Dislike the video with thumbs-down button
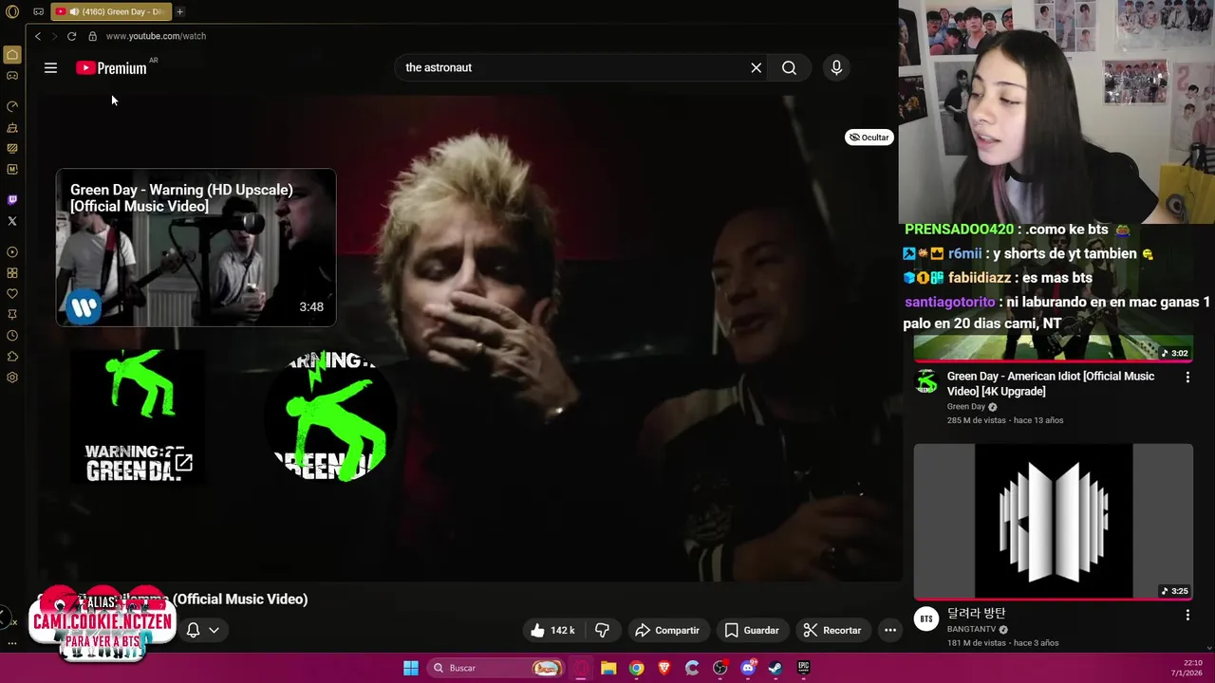1215x683 pixels. tap(602, 630)
